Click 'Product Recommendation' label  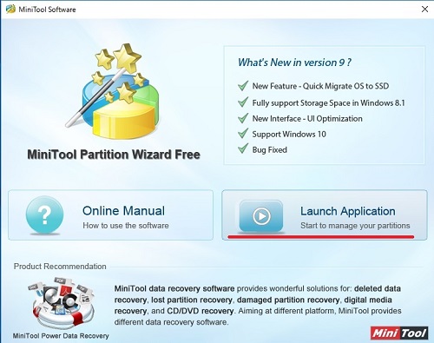(x=60, y=267)
